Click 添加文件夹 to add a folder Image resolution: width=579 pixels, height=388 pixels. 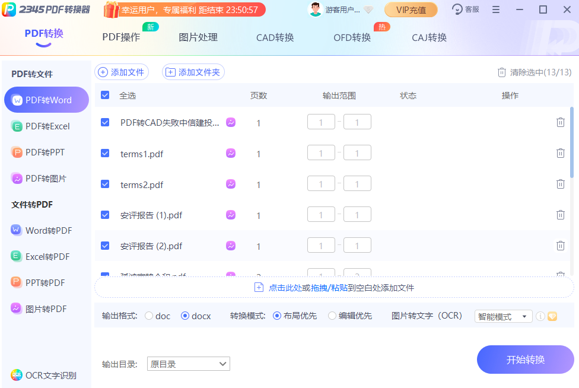[193, 72]
